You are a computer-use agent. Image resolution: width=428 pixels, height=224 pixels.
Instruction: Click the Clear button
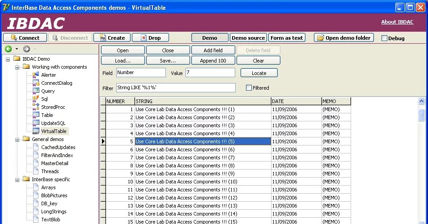coord(258,60)
